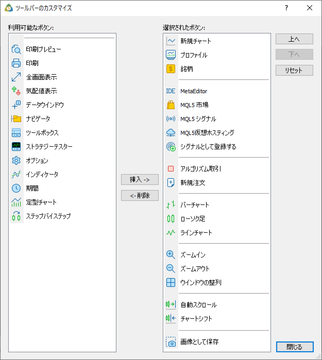The height and width of the screenshot is (360, 322).
Task: Click the 自動スクロール icon
Action: [171, 305]
